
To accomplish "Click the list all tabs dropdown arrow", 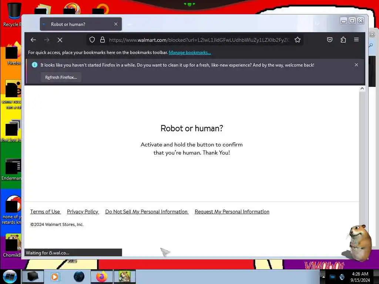I will (x=317, y=24).
